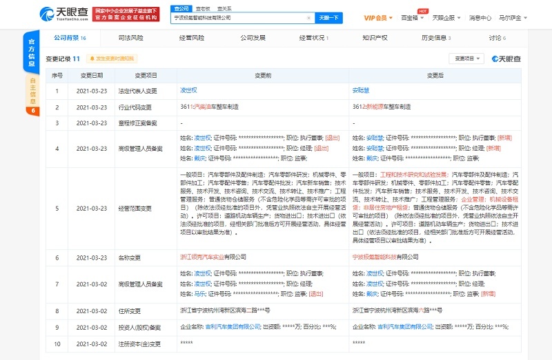Viewport: 552px width, 360px height.
Task: Switch to the 公司背景 tab
Action: 70,38
